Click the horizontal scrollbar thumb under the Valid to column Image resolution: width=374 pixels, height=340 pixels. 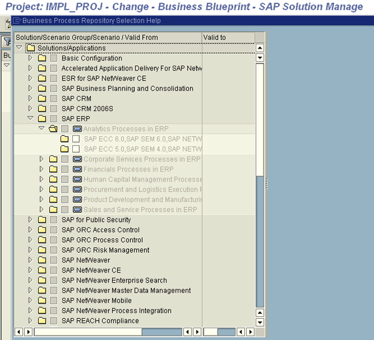pyautogui.click(x=211, y=332)
